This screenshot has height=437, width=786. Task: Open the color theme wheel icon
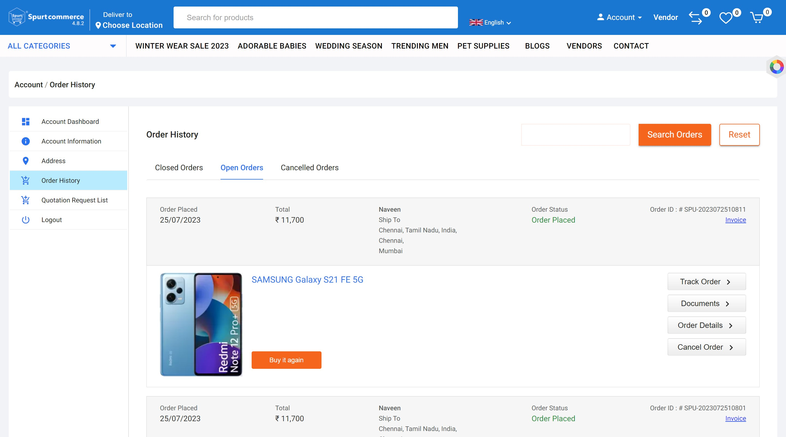[x=776, y=67]
